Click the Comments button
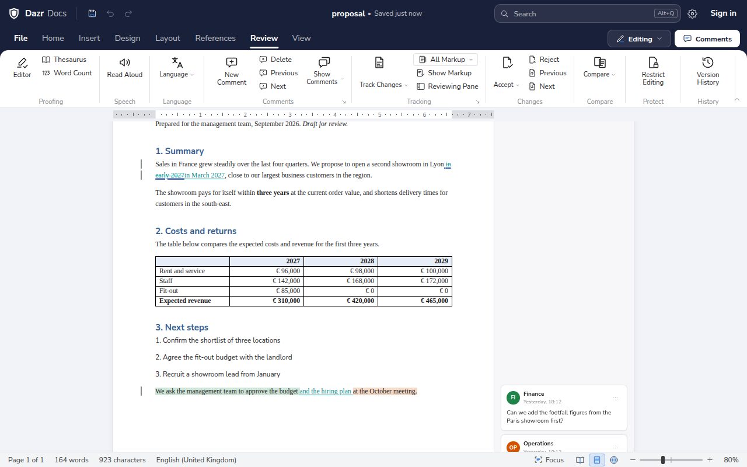The image size is (747, 467). click(707, 39)
